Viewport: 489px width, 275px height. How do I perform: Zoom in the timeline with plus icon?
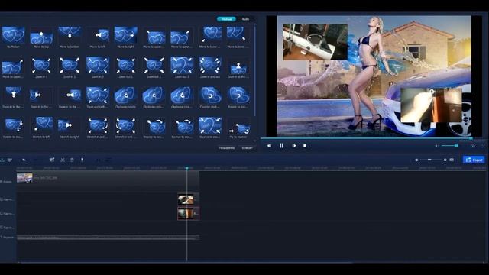pos(445,160)
